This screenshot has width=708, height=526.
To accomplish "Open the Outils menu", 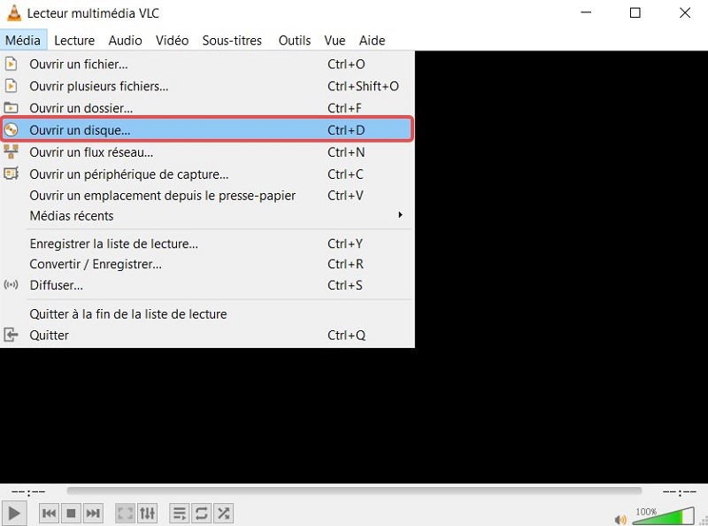I will (295, 40).
